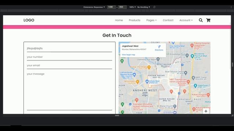234x131 pixels.
Task: Click the View larger map link
Action: pos(128,55)
